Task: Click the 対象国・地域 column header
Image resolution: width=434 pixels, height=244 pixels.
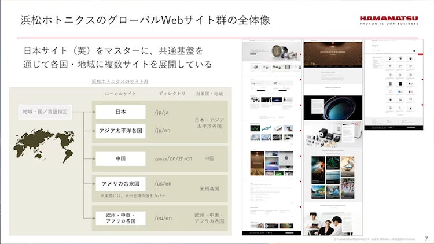Action: point(209,94)
